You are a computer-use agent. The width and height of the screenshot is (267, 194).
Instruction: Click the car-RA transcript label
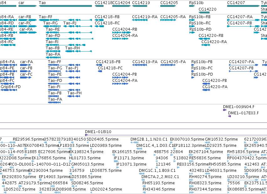[x=26, y=29]
